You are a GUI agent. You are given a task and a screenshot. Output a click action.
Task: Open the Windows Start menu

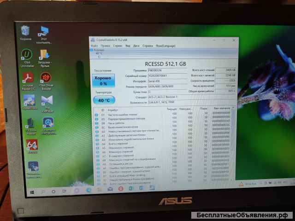point(32,192)
